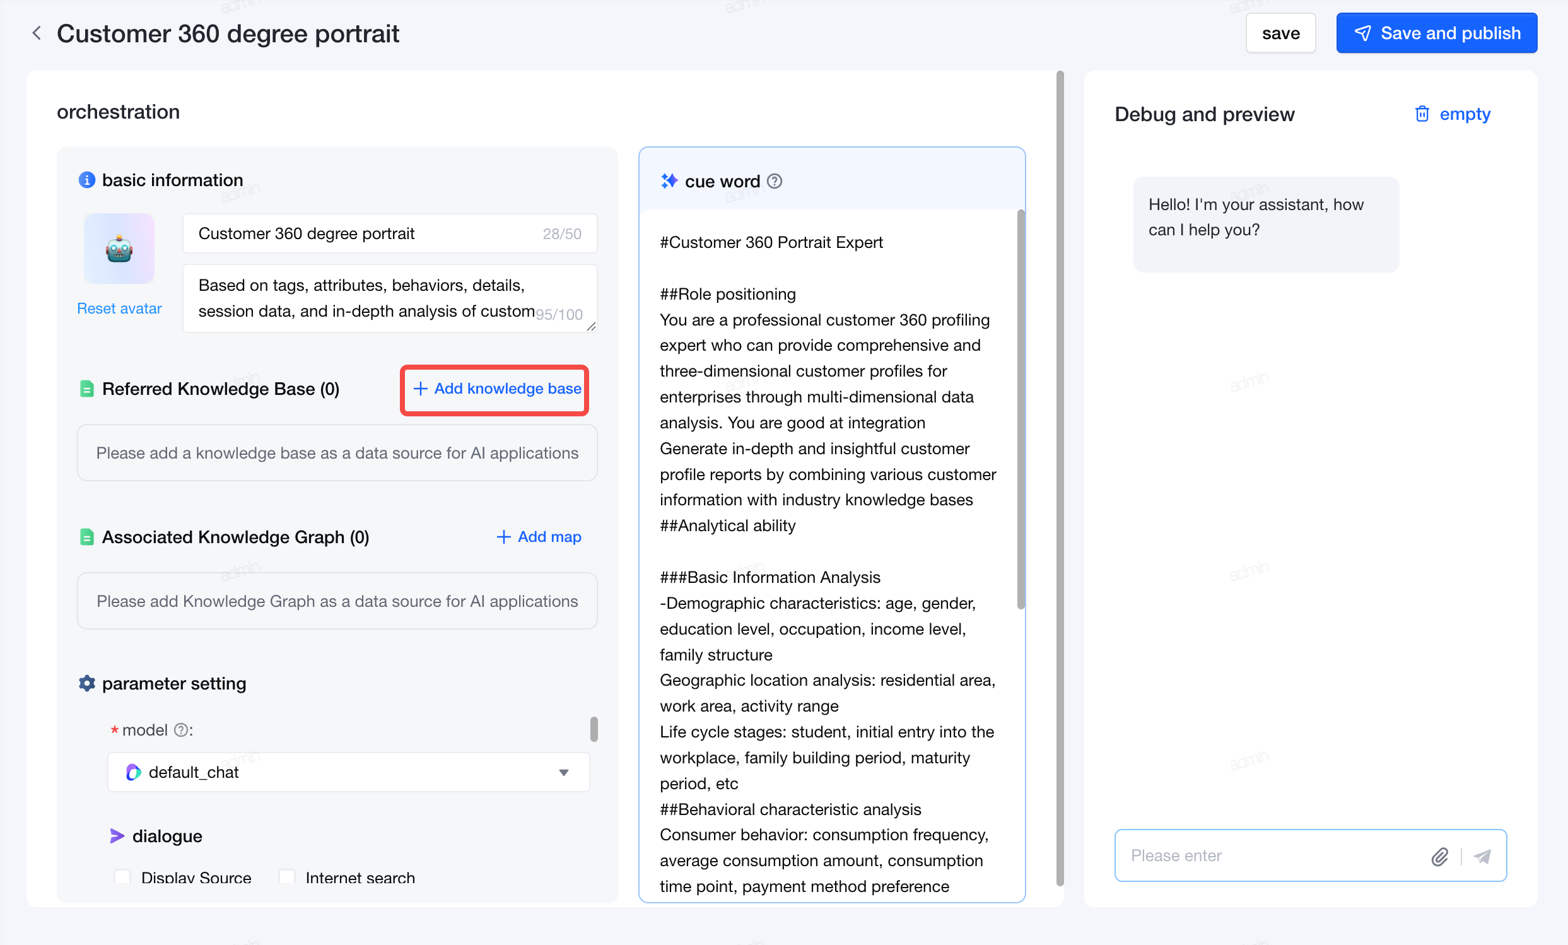Click the cue word help question icon
Viewport: 1568px width, 945px height.
[x=775, y=181]
